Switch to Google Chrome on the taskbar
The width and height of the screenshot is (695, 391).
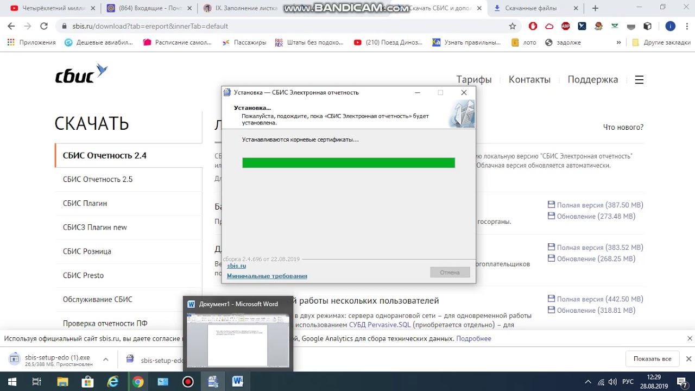point(138,382)
